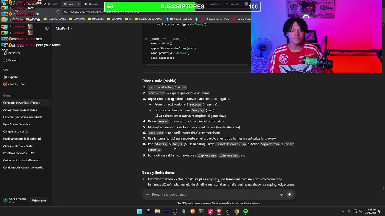This screenshot has height=216, width=385.
Task: Open site info icon left of URL
Action: click(65, 12)
